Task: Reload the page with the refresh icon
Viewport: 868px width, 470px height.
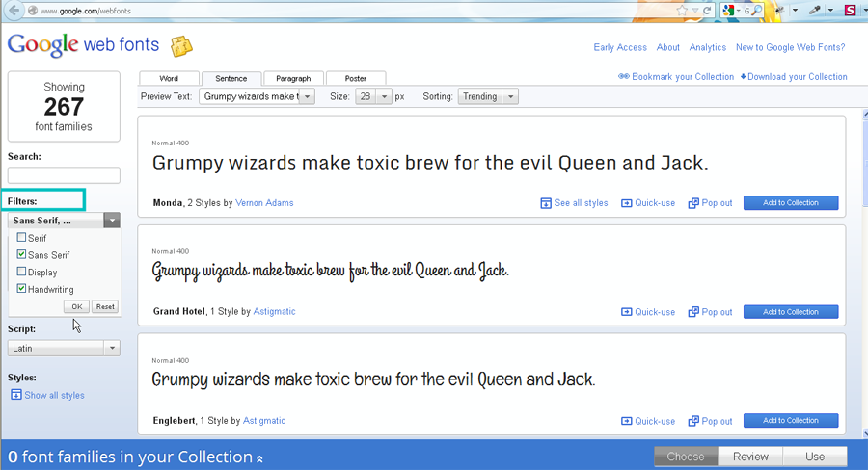Action: coord(707,11)
